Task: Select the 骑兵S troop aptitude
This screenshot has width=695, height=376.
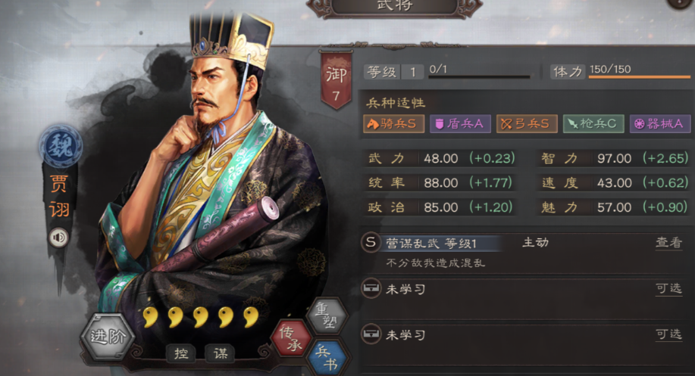Action: pos(393,124)
